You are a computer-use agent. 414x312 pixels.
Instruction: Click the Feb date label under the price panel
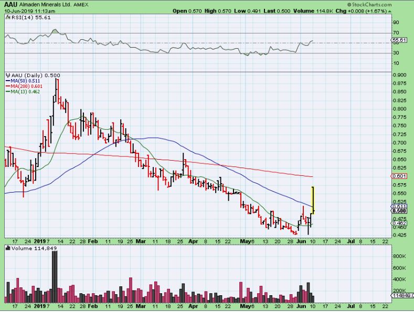93,241
